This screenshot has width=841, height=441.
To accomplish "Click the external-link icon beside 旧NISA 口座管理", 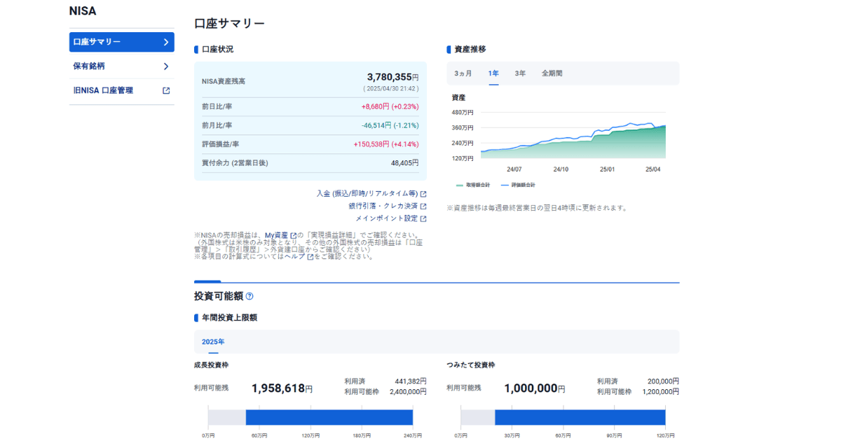I will (166, 90).
